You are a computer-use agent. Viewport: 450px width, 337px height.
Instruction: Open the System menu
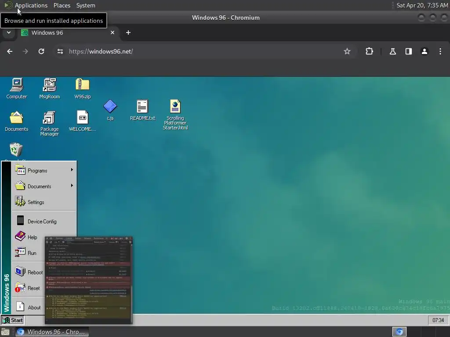(x=86, y=5)
